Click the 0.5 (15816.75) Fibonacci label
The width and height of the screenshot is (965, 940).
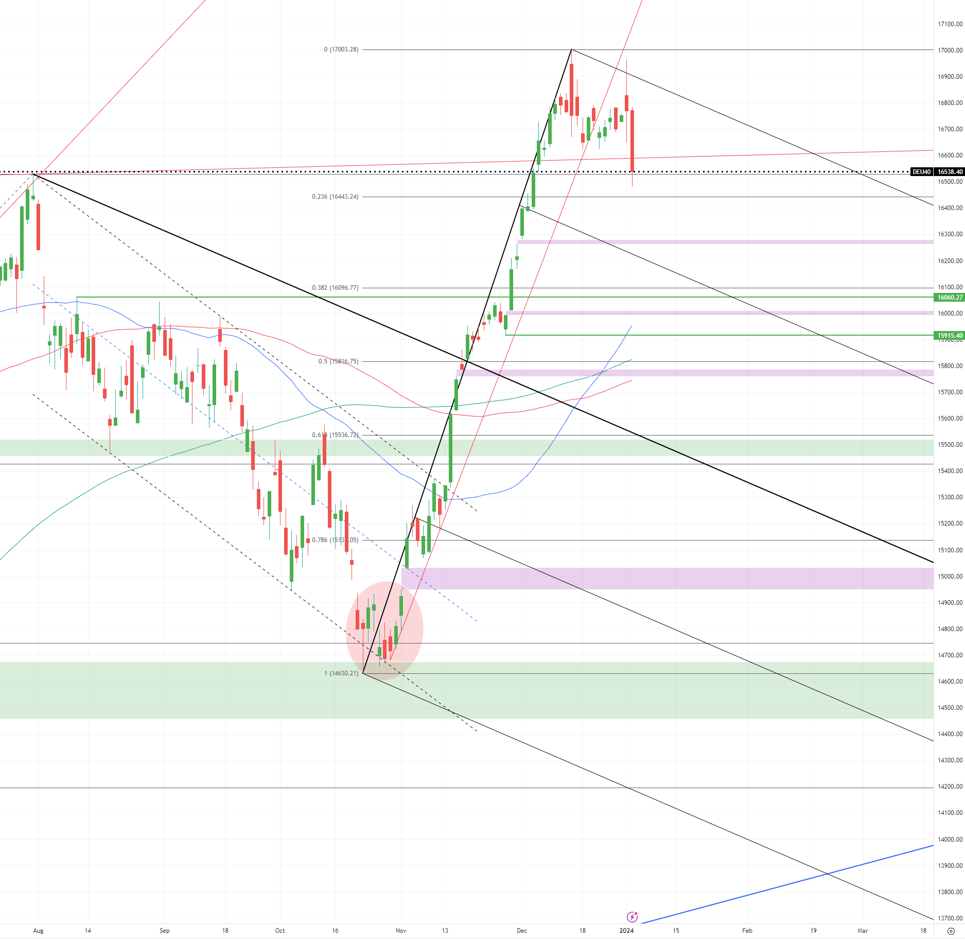338,361
